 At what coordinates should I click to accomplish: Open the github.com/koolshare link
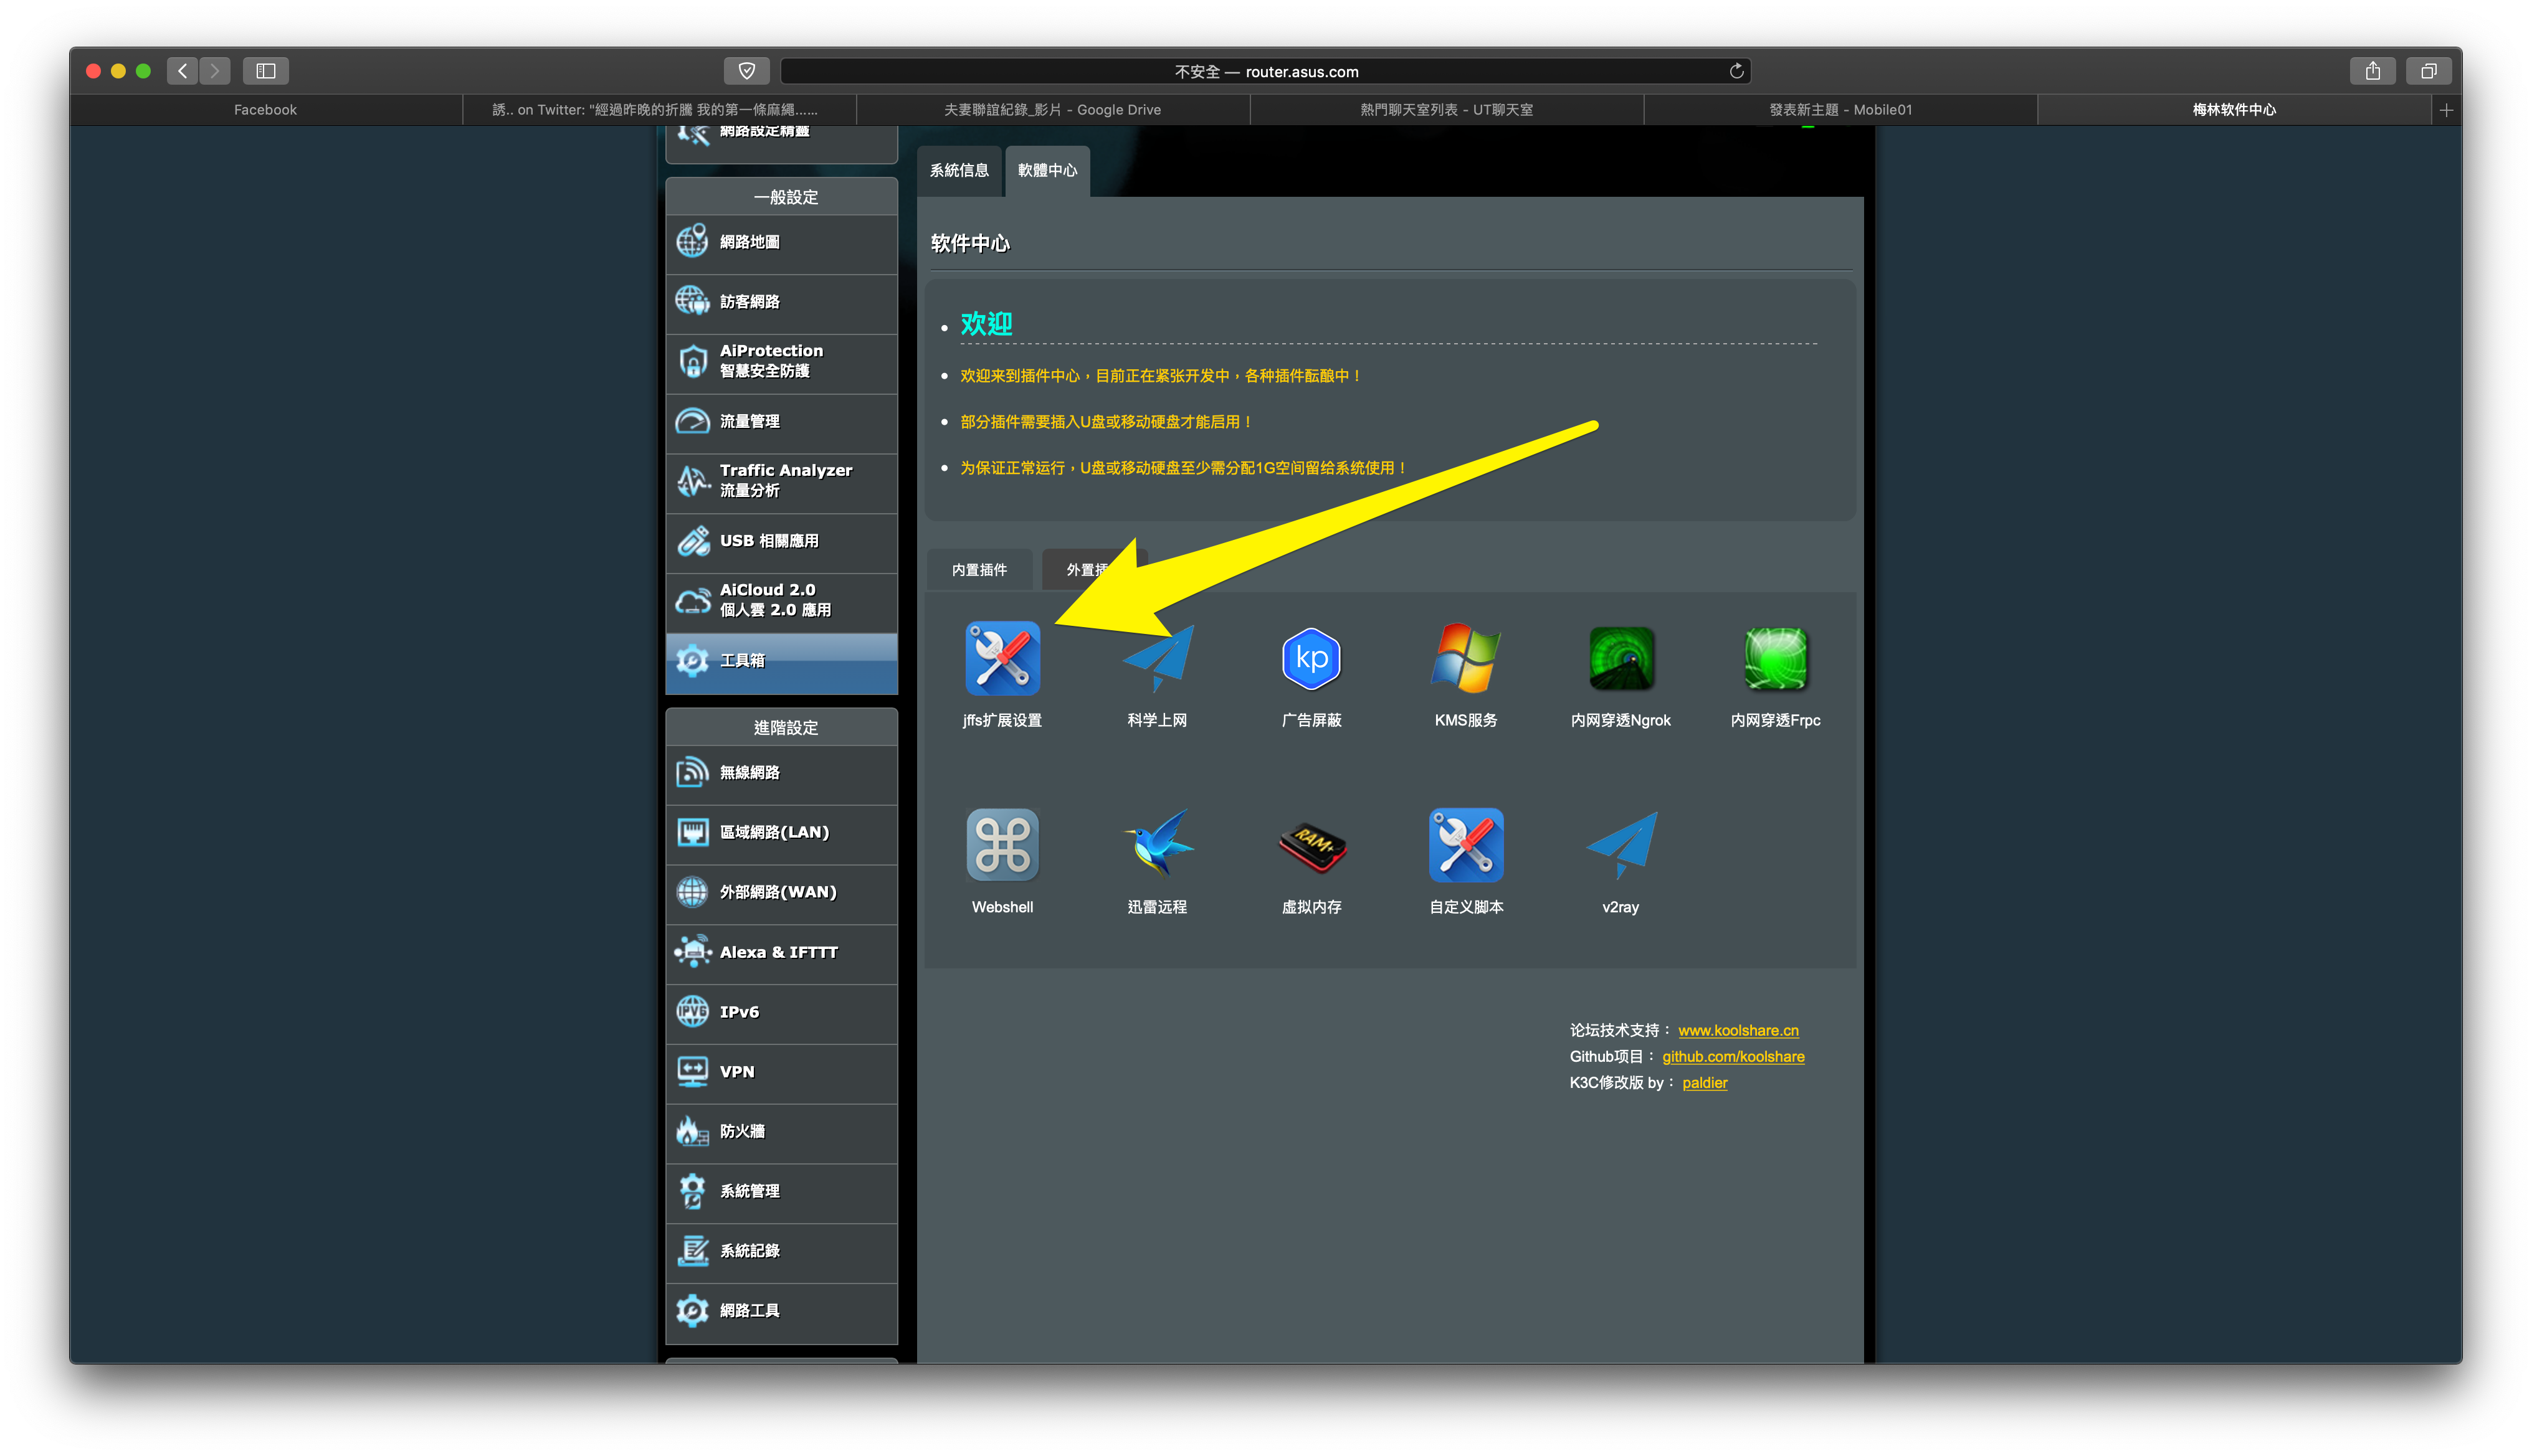point(1733,1056)
